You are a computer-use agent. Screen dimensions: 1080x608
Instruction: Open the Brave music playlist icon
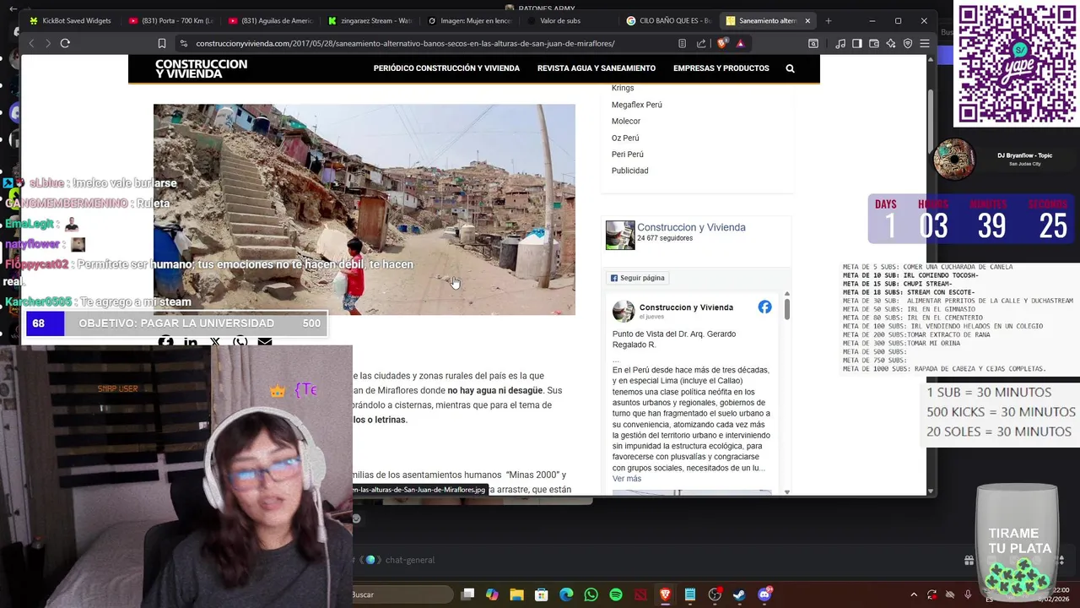tap(840, 43)
